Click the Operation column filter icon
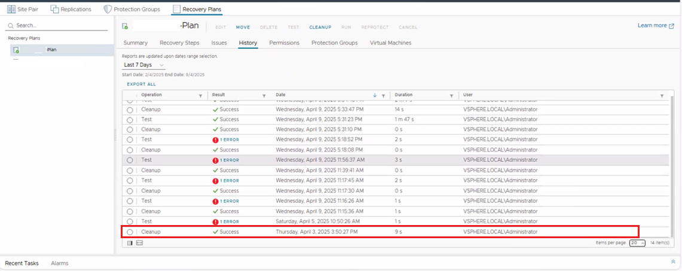This screenshot has width=682, height=271. 200,96
